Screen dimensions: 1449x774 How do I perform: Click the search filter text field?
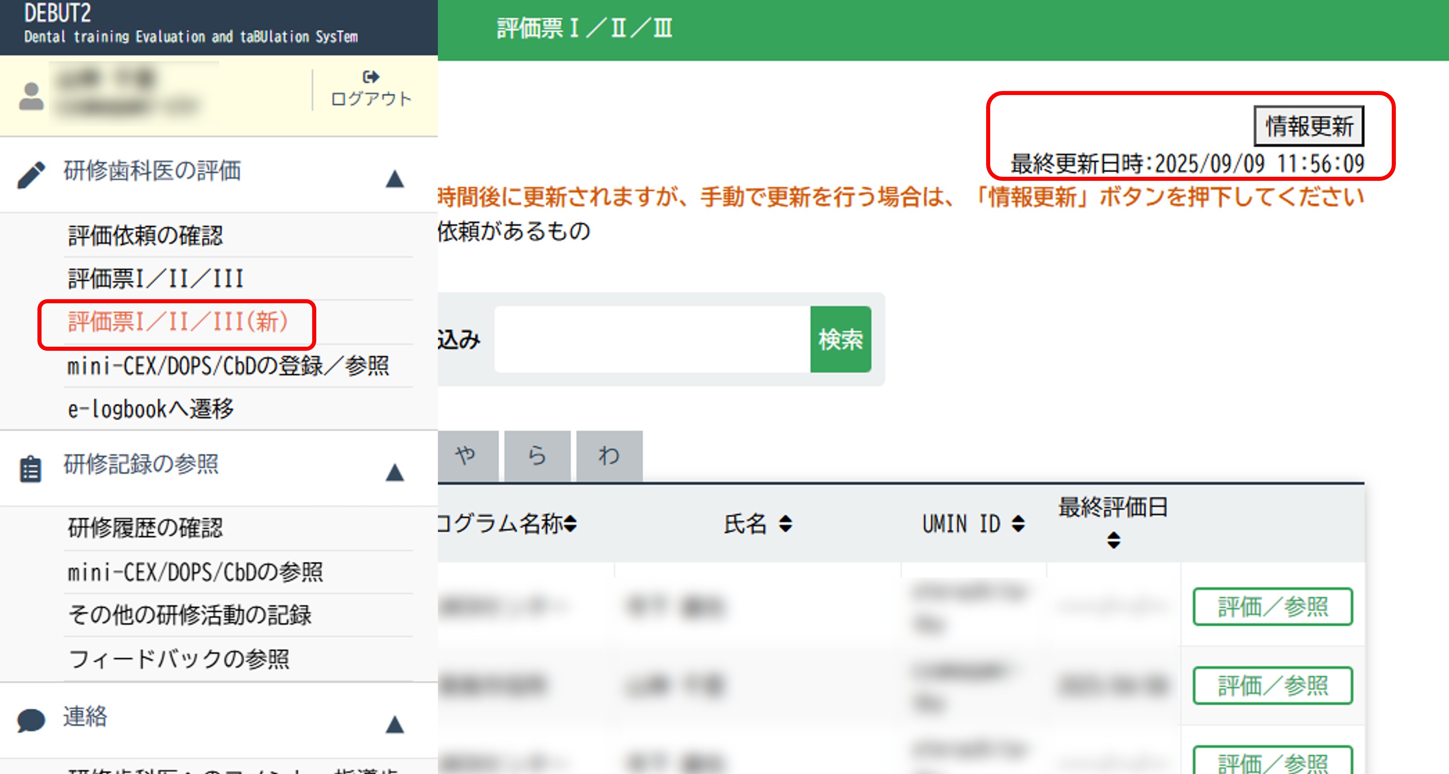[x=652, y=339]
